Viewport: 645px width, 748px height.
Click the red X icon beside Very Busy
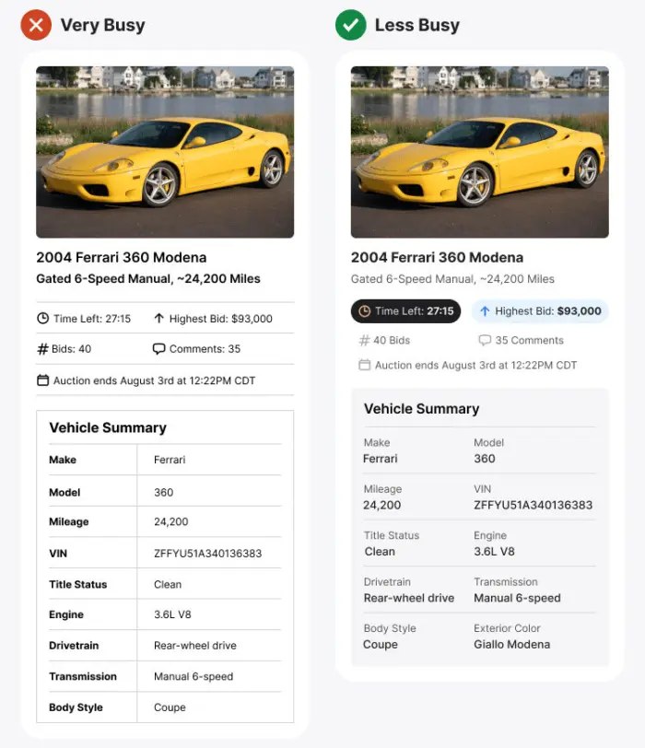coord(35,25)
